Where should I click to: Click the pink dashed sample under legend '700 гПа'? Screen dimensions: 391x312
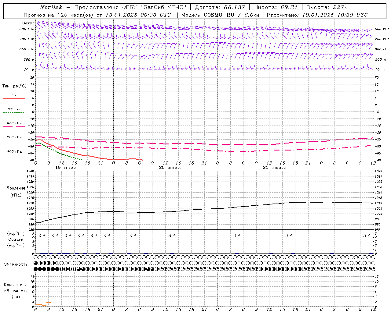(13, 141)
